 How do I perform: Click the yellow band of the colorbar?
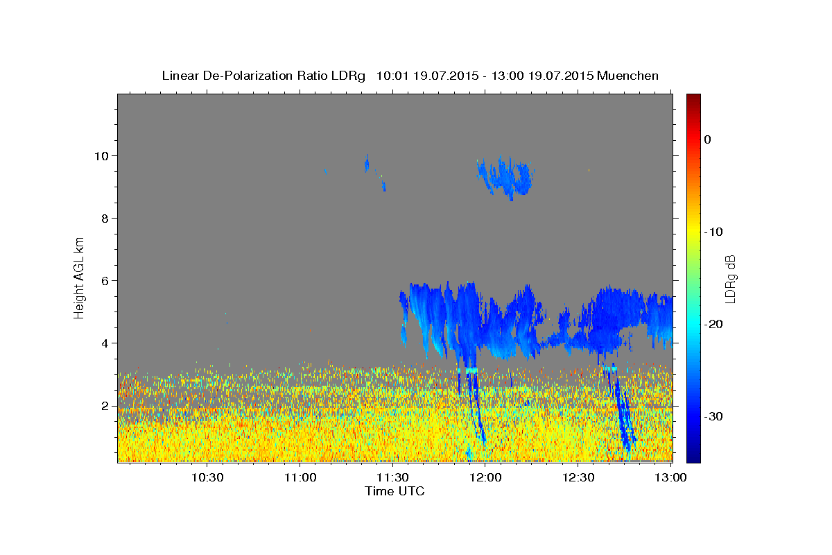click(693, 232)
